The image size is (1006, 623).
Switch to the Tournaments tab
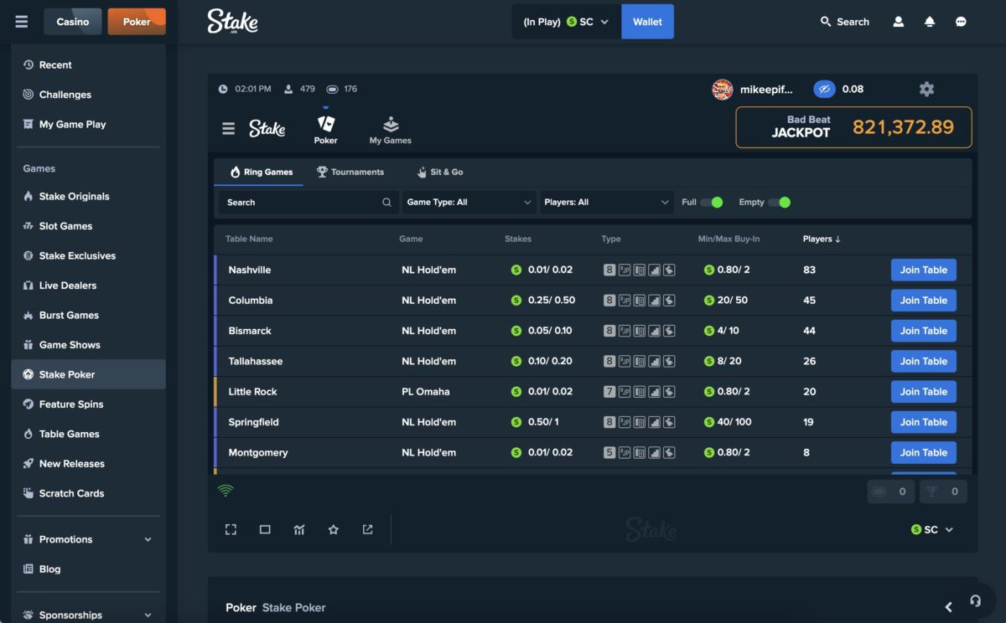click(x=350, y=172)
